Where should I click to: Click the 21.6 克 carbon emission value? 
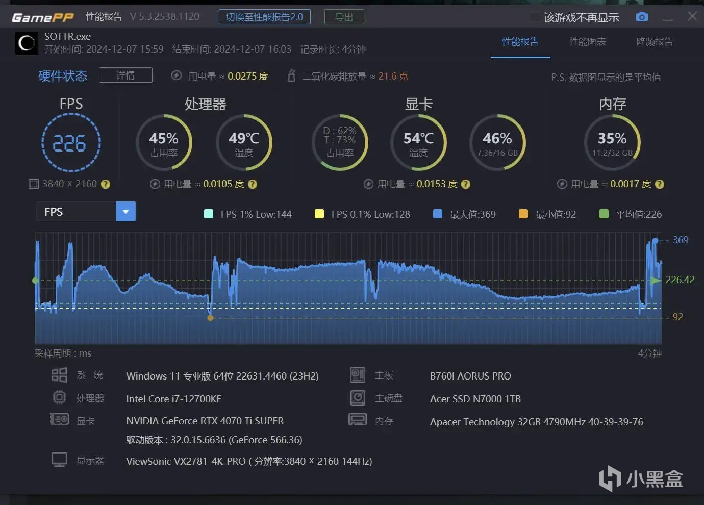[393, 76]
